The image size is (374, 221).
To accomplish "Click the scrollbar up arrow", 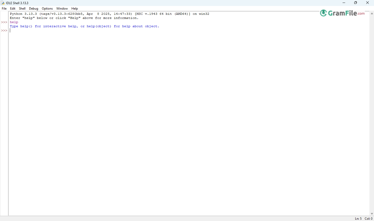I will click(372, 13).
